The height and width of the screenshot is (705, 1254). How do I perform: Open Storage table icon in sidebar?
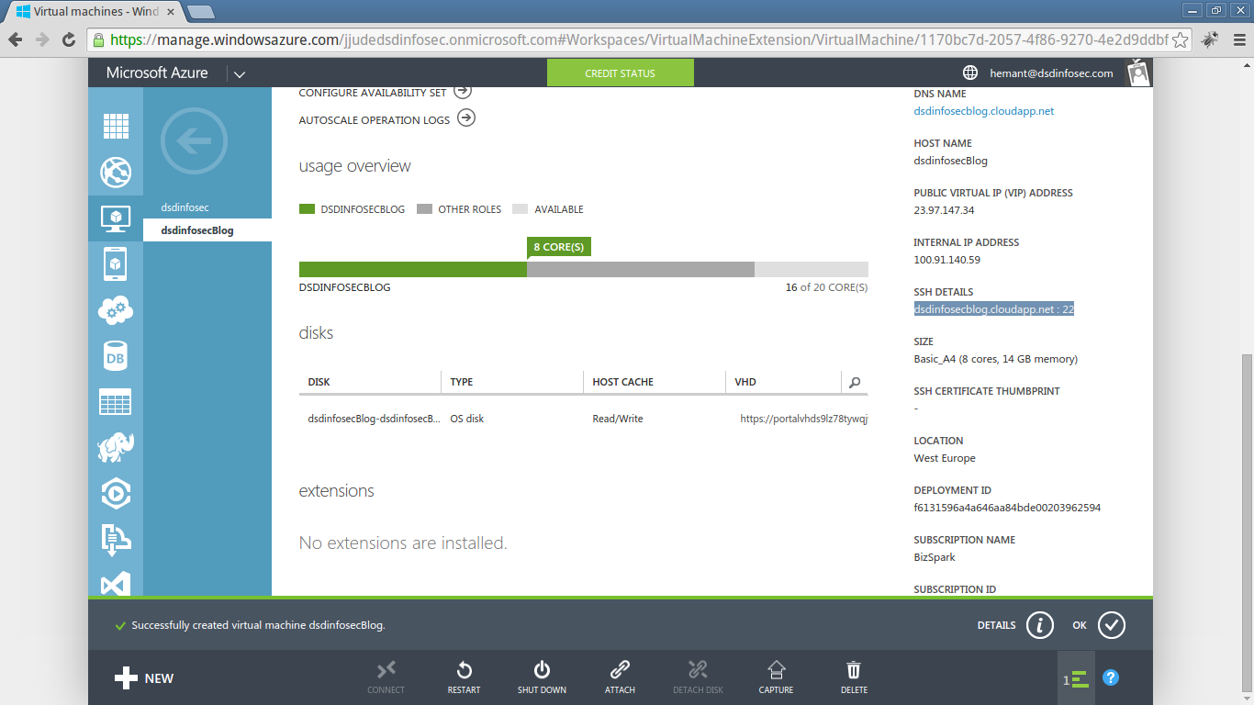[116, 402]
